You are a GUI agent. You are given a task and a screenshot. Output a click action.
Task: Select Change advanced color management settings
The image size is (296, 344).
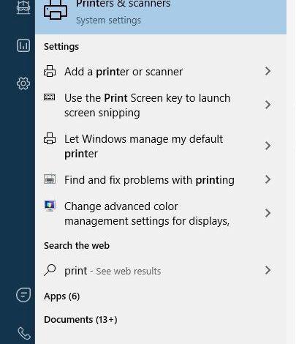pyautogui.click(x=161, y=214)
